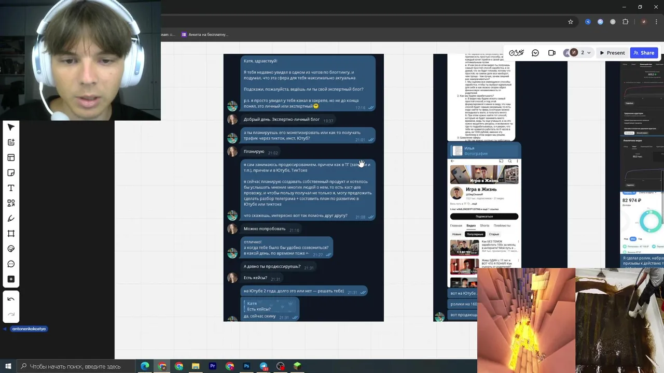664x373 pixels.
Task: Select the 'Видео' tab in channel screenshot
Action: [471, 226]
